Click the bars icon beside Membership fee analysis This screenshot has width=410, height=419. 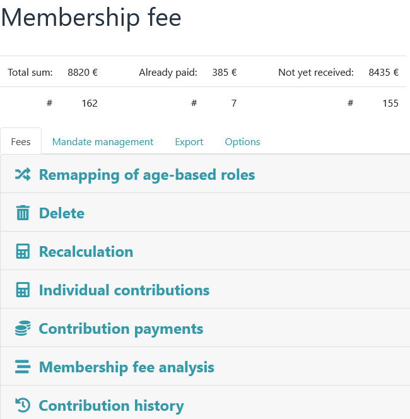[23, 367]
